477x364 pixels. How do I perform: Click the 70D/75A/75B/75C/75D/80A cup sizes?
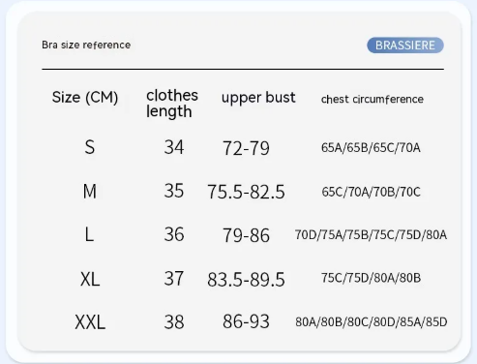click(371, 235)
